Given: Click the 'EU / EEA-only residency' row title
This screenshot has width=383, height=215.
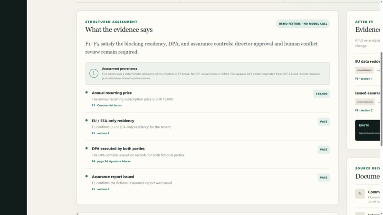Looking at the screenshot, I should (113, 121).
